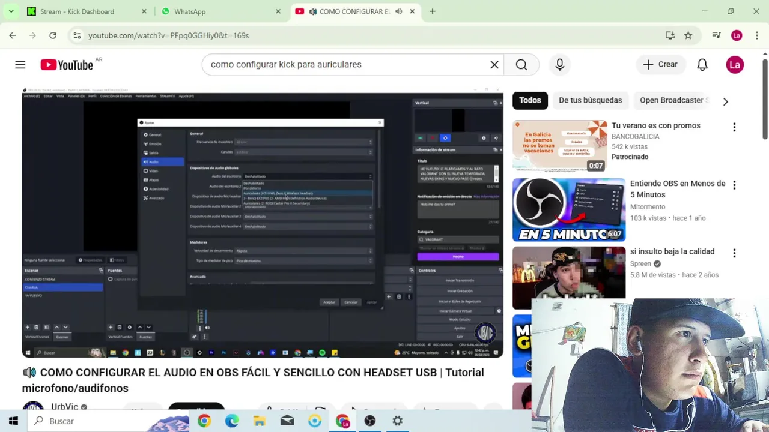Open the YouTube hamburger guide menu

[20, 65]
